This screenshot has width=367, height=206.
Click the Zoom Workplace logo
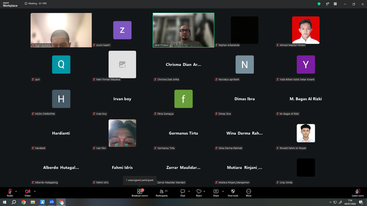[10, 5]
